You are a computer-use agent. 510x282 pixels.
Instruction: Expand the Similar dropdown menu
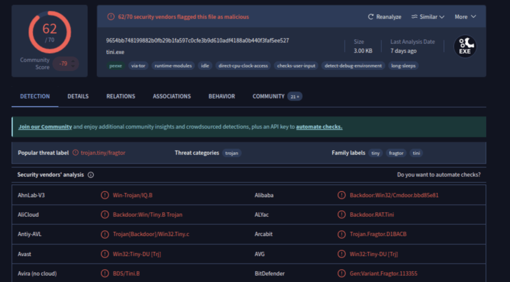click(428, 17)
